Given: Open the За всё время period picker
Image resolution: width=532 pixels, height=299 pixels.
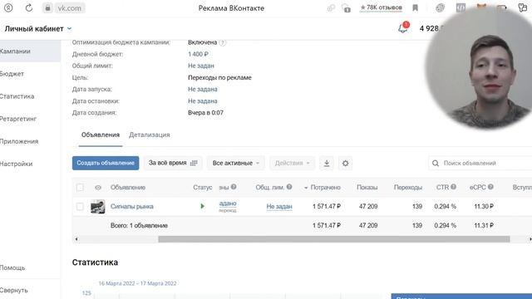Looking at the screenshot, I should (173, 163).
